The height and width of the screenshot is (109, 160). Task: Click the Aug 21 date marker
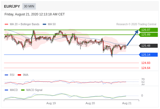point(127,103)
